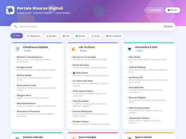The height and width of the screenshot is (139, 186).
Task: Open Stop Cyberbullismo resource
Action: [37, 105]
